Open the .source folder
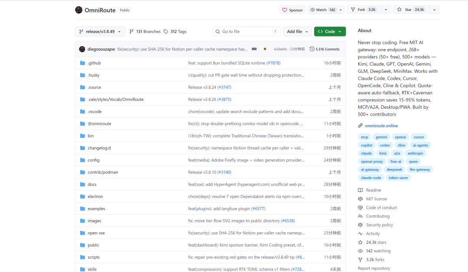468x272 pixels. click(x=94, y=87)
